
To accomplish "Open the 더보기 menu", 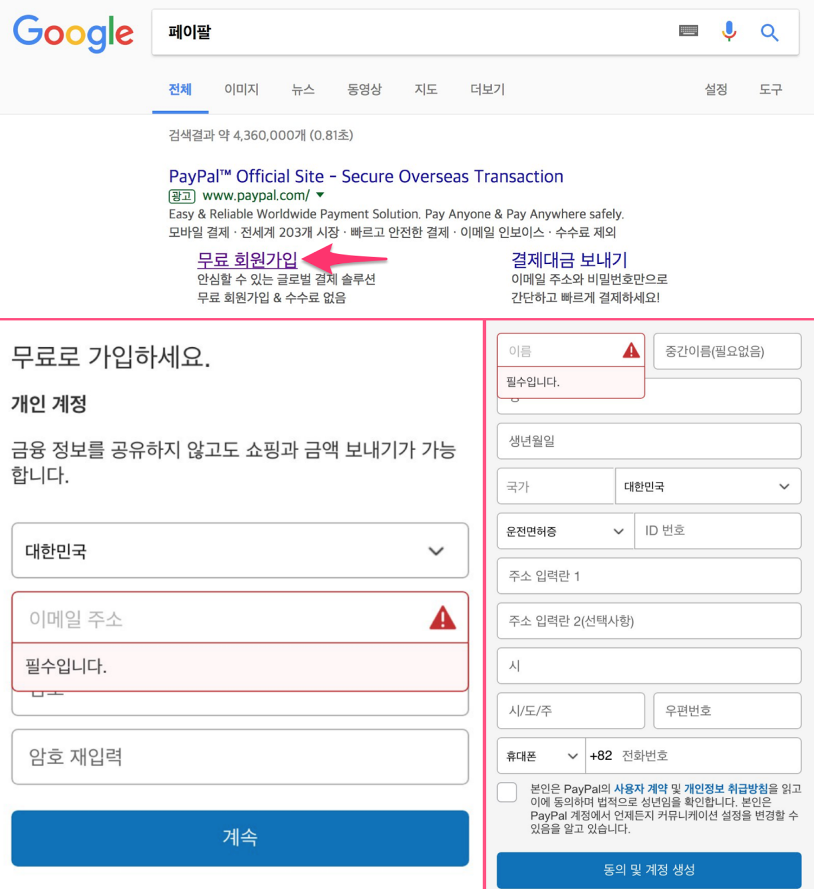I will pos(488,89).
